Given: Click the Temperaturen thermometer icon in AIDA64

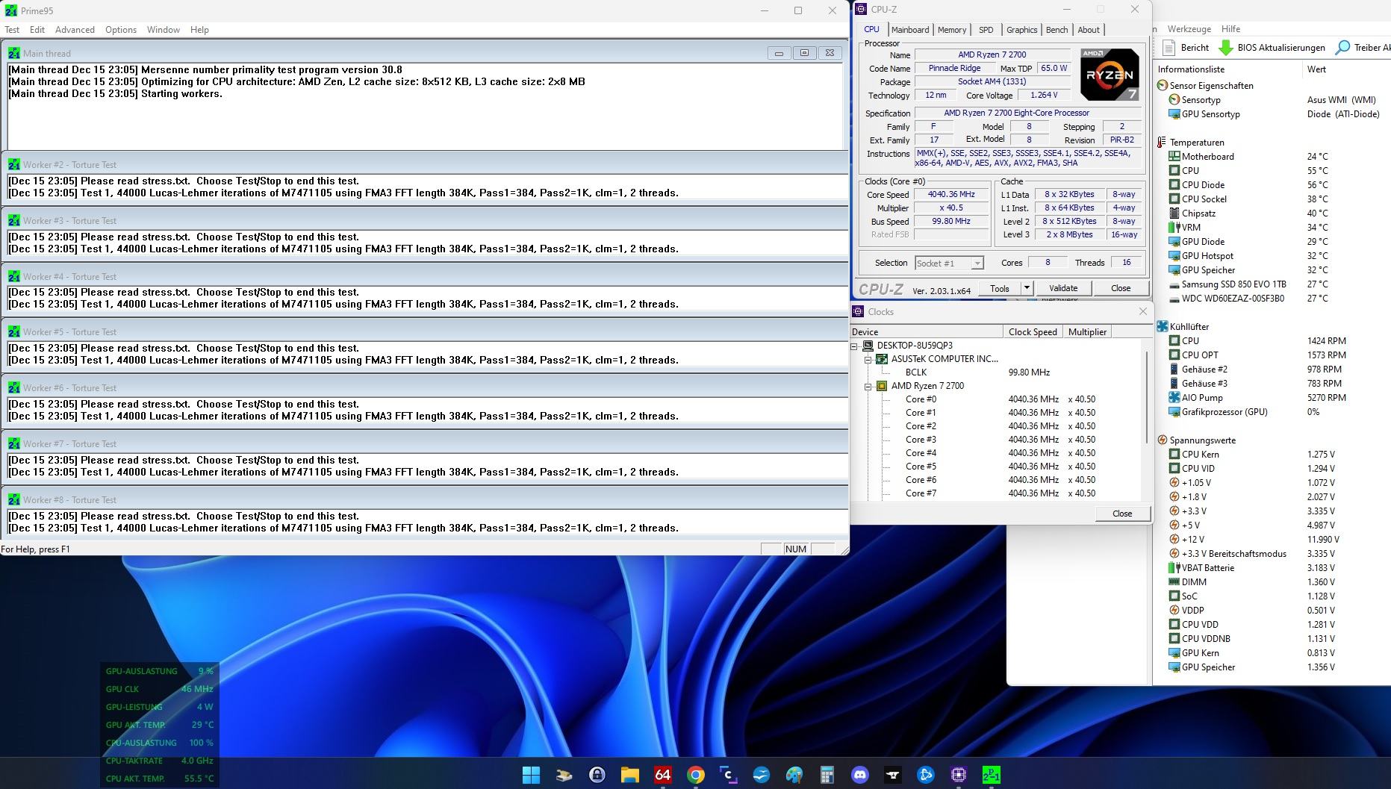Looking at the screenshot, I should point(1162,142).
